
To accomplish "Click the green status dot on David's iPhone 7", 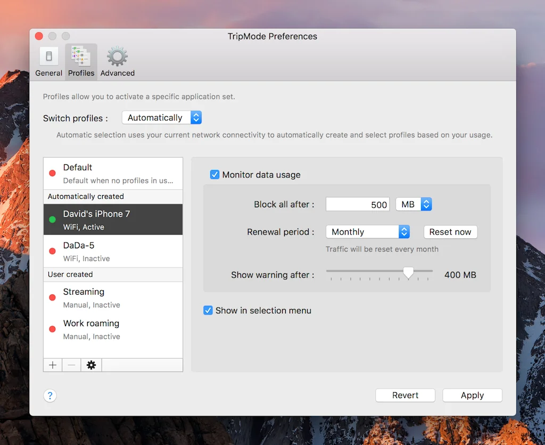I will pyautogui.click(x=52, y=219).
